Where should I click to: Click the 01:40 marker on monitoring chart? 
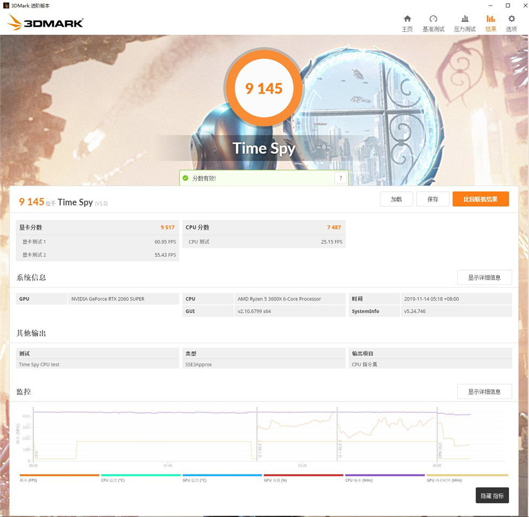(168, 465)
